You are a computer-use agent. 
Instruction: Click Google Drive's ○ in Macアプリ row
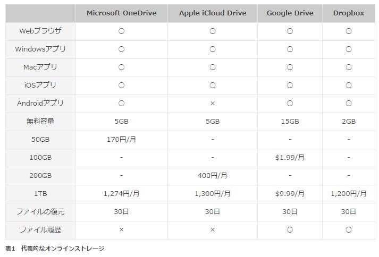(290, 67)
